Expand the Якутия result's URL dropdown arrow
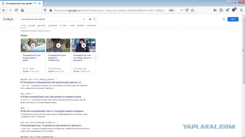Screen dimensions: 245x138 [x=28, y=108]
